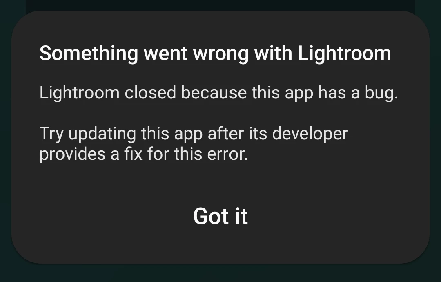Click the word 'developer' in the message

click(x=310, y=134)
